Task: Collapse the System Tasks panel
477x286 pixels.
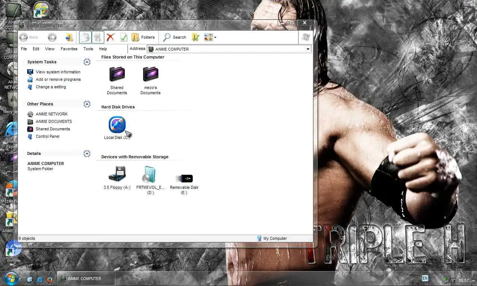Action: click(87, 62)
